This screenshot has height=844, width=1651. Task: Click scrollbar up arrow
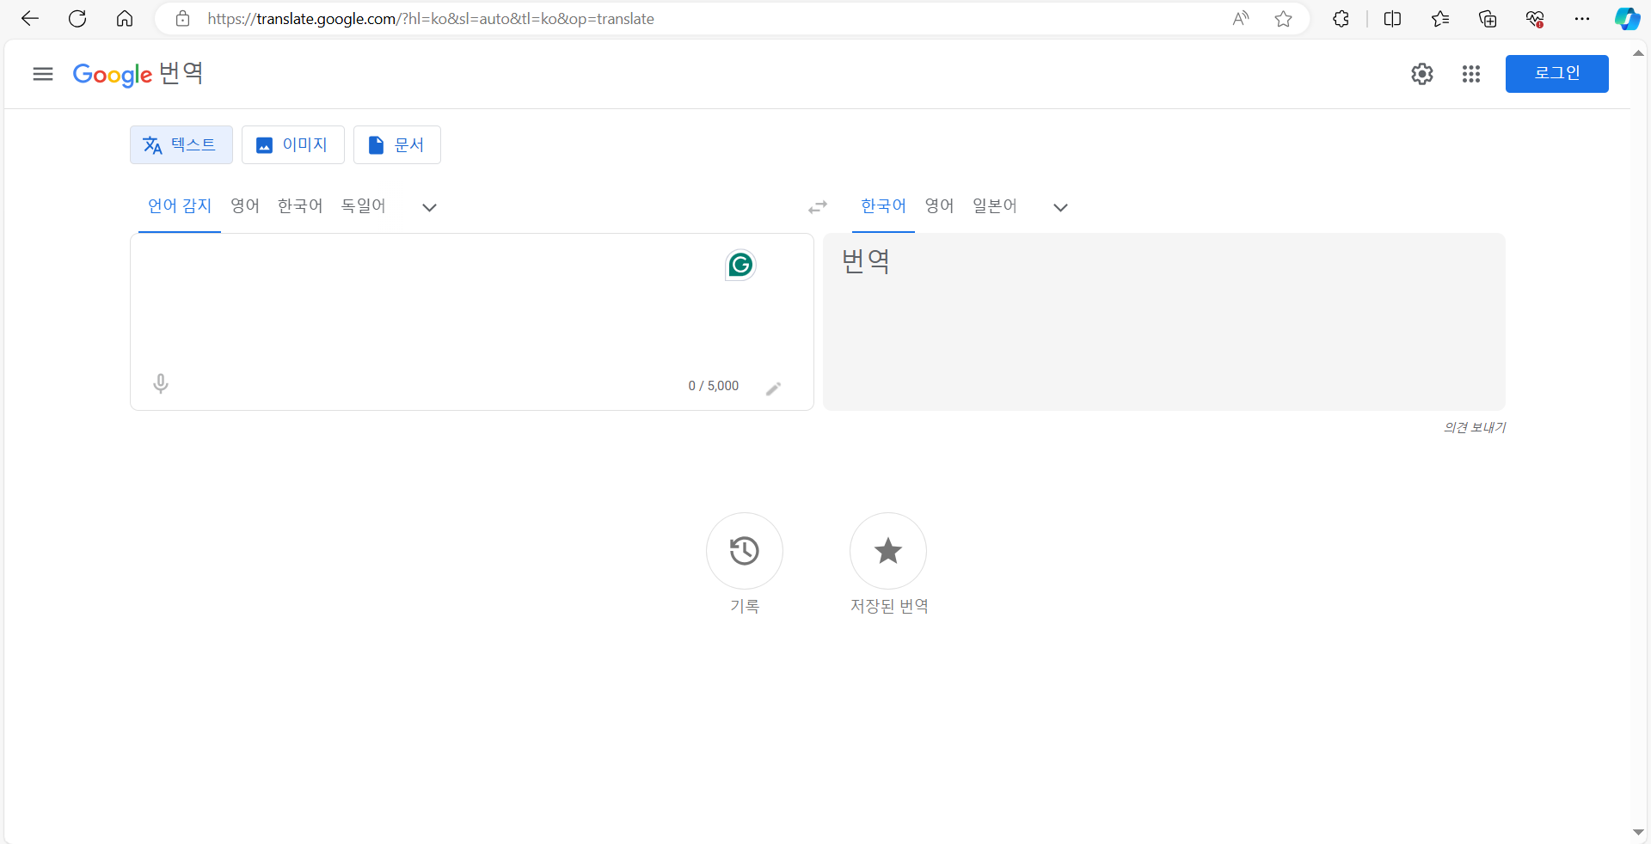pos(1639,53)
